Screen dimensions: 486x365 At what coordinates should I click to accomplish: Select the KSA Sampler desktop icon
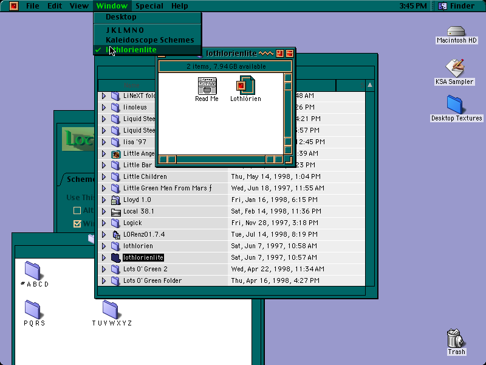[454, 68]
